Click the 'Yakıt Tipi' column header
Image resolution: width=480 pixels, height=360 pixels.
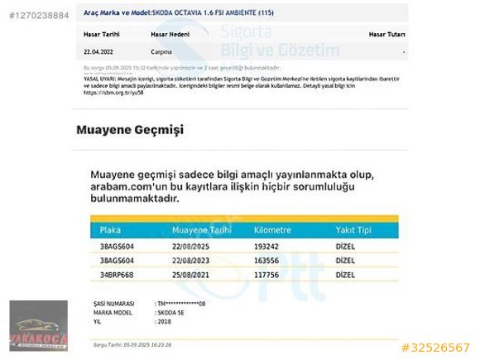click(353, 230)
